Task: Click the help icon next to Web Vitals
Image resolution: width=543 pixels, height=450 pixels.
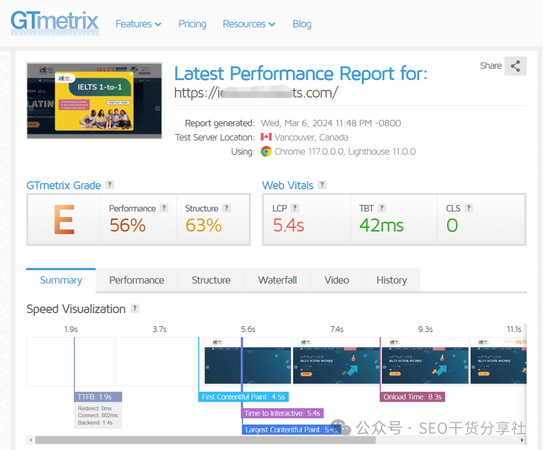Action: [322, 185]
